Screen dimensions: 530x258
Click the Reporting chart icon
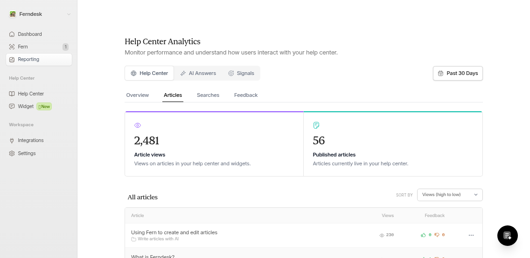coord(12,60)
